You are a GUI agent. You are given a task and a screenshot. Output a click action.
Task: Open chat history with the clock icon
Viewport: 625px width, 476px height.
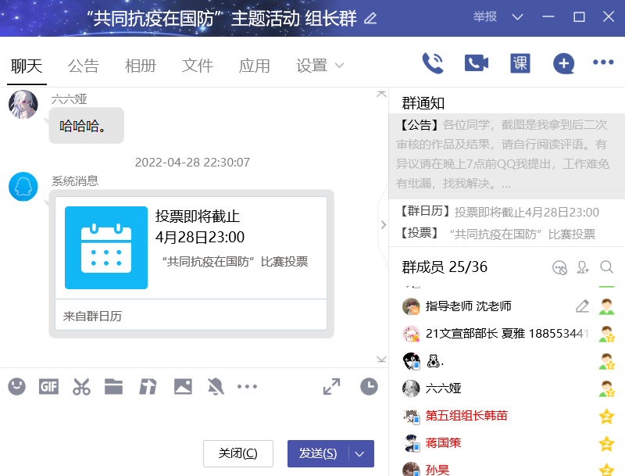click(369, 385)
